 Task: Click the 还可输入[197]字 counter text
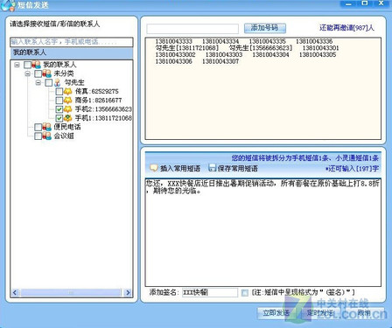click(352, 169)
